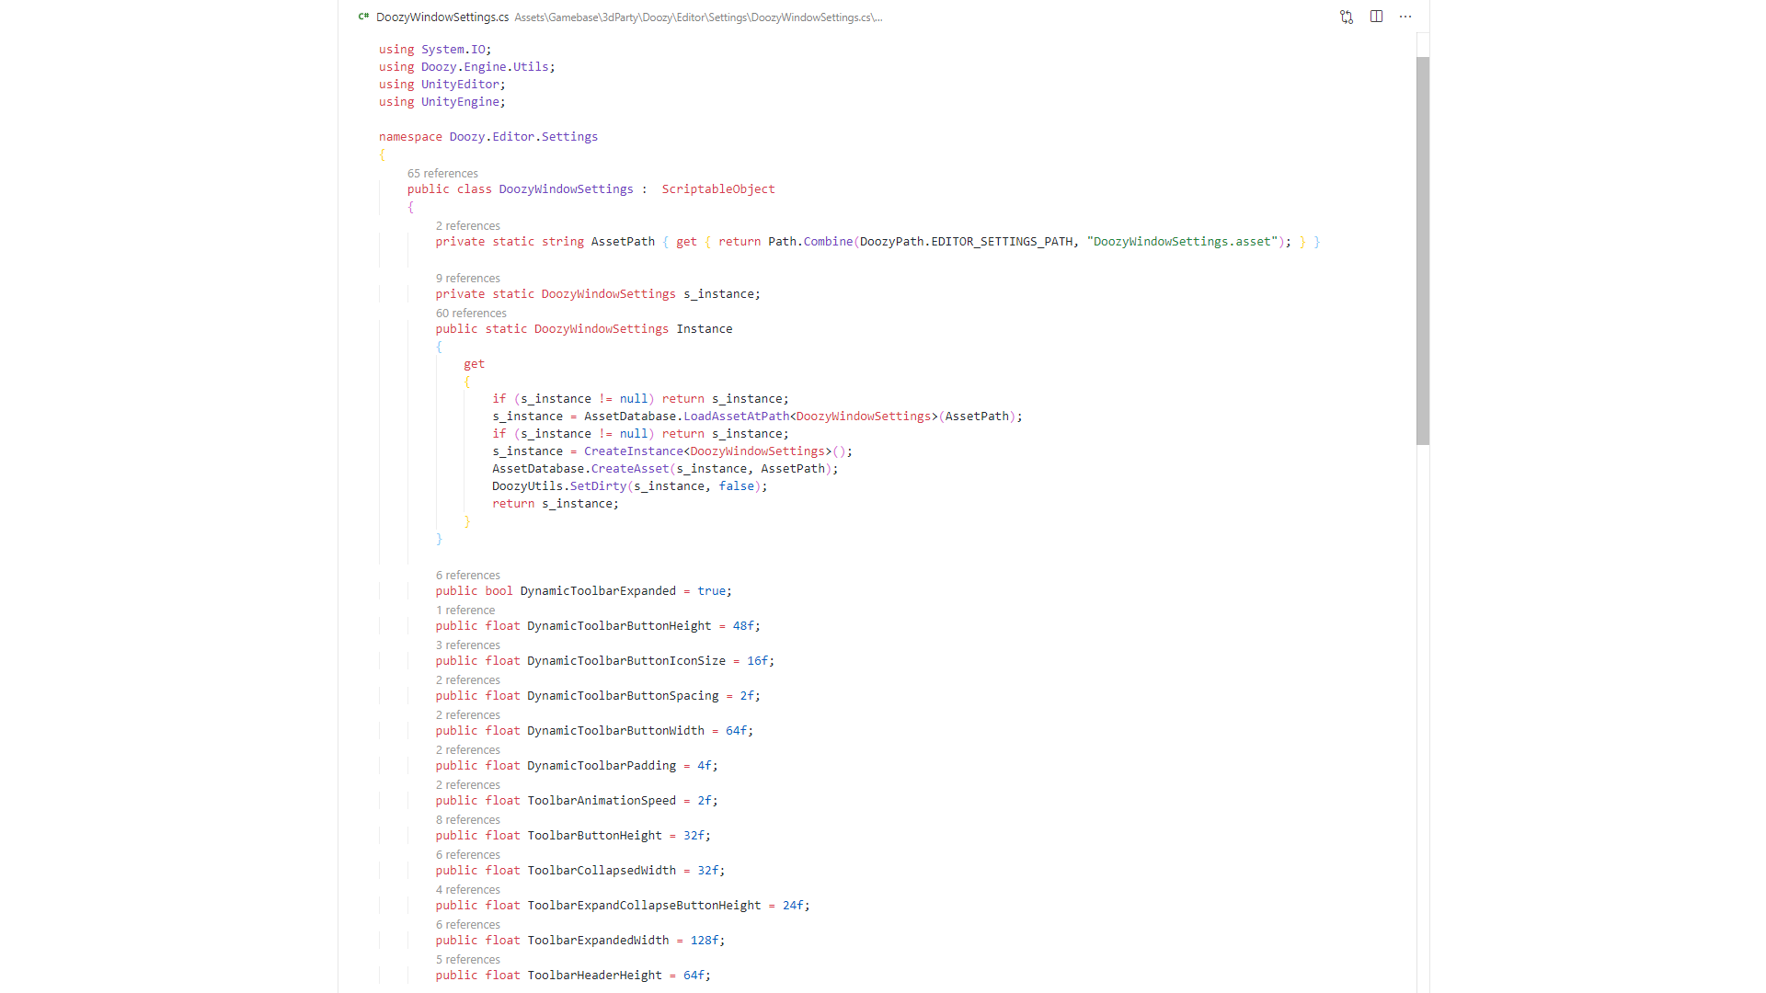
Task: Click 'DynamicToolbarPadding' field name
Action: point(602,766)
